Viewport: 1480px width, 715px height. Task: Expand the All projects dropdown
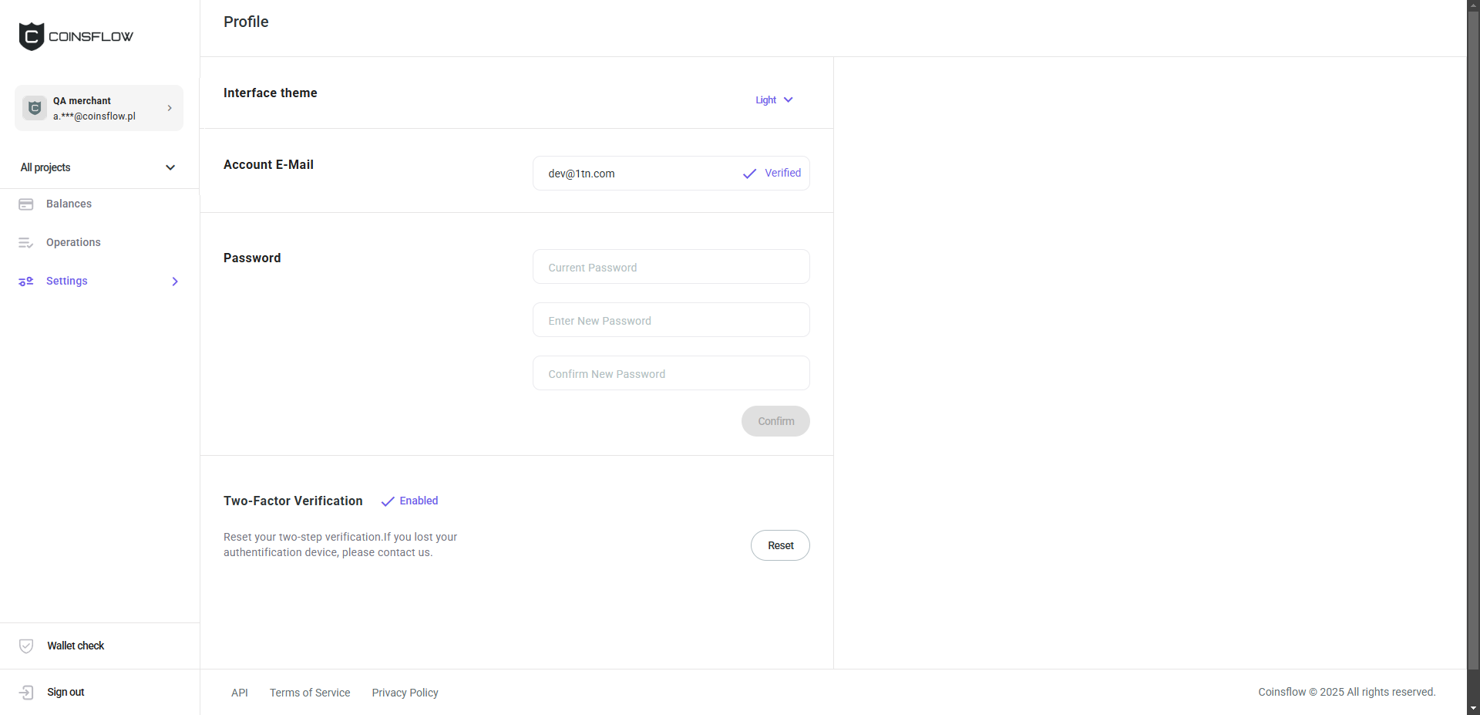pos(170,167)
